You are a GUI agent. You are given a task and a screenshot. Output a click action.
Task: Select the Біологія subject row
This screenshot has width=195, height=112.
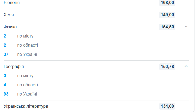(x=96, y=3)
